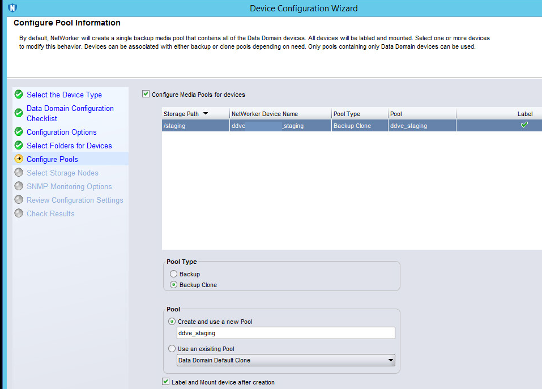This screenshot has height=389, width=542.
Task: Open the Configuration Options step
Action: coord(61,132)
